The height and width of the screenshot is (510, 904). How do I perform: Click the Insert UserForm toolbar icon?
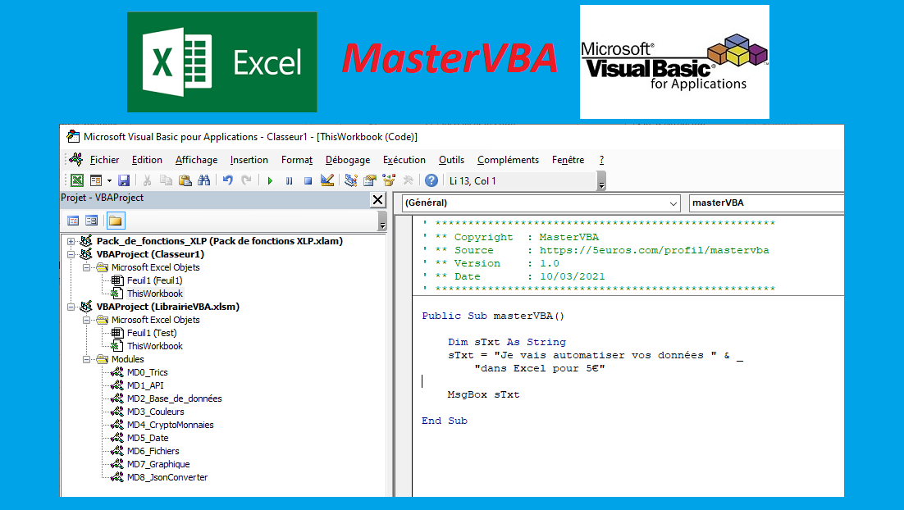pos(96,180)
